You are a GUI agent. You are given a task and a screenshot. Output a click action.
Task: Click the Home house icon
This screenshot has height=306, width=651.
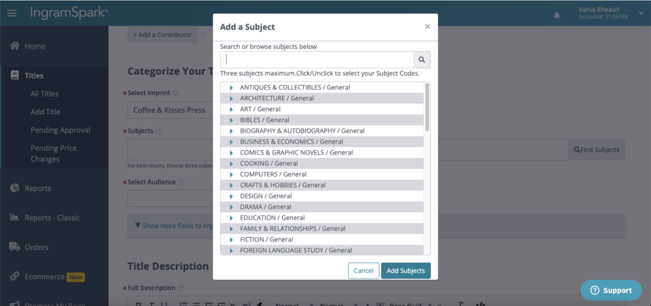pyautogui.click(x=14, y=46)
